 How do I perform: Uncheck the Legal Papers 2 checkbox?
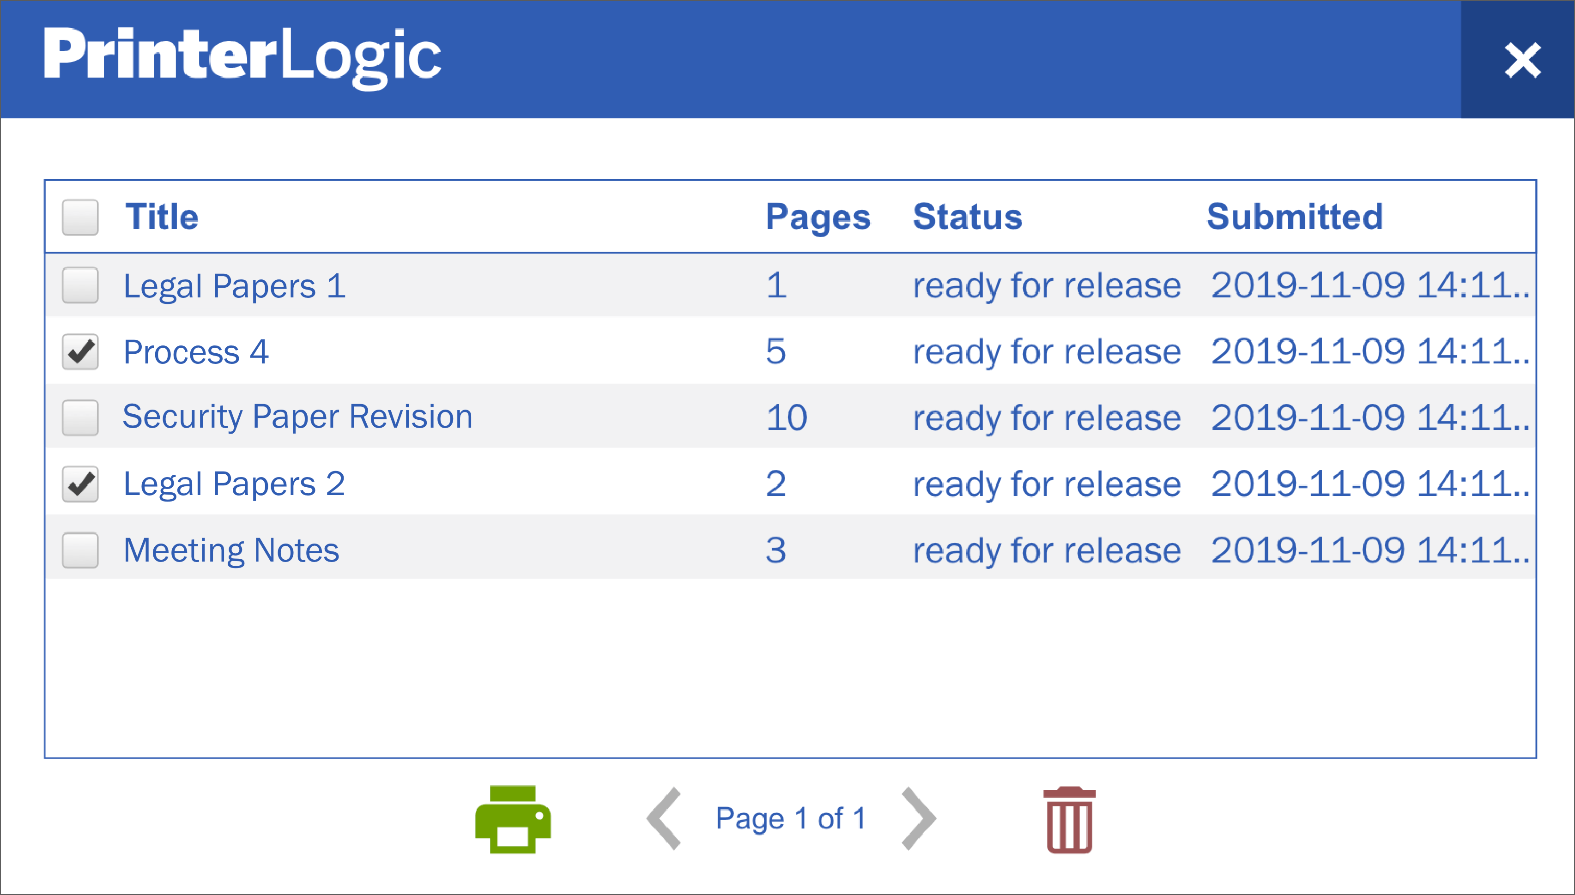[x=80, y=484]
